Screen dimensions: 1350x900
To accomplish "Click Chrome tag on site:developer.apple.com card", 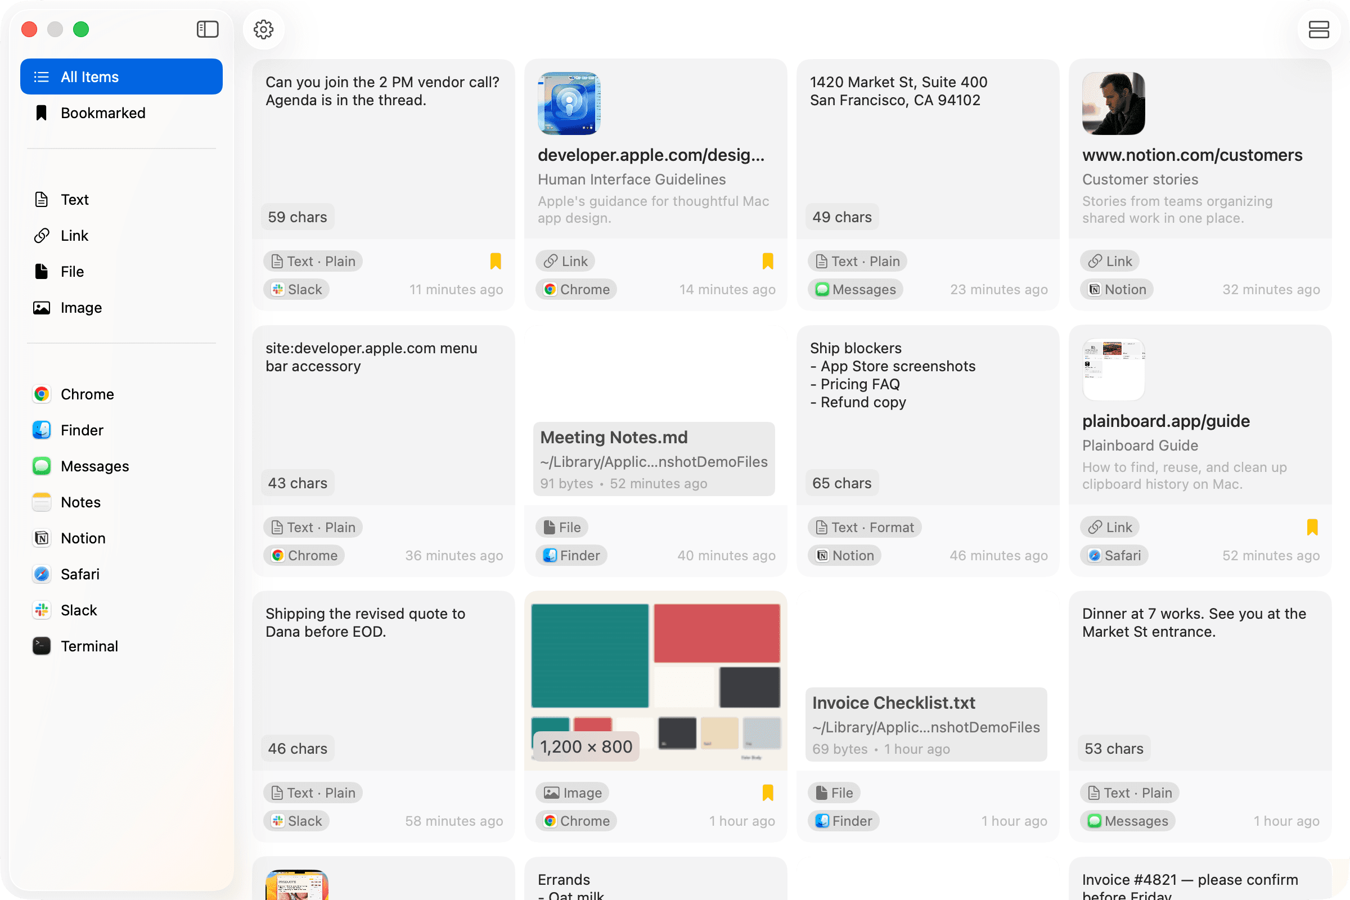I will tap(304, 555).
